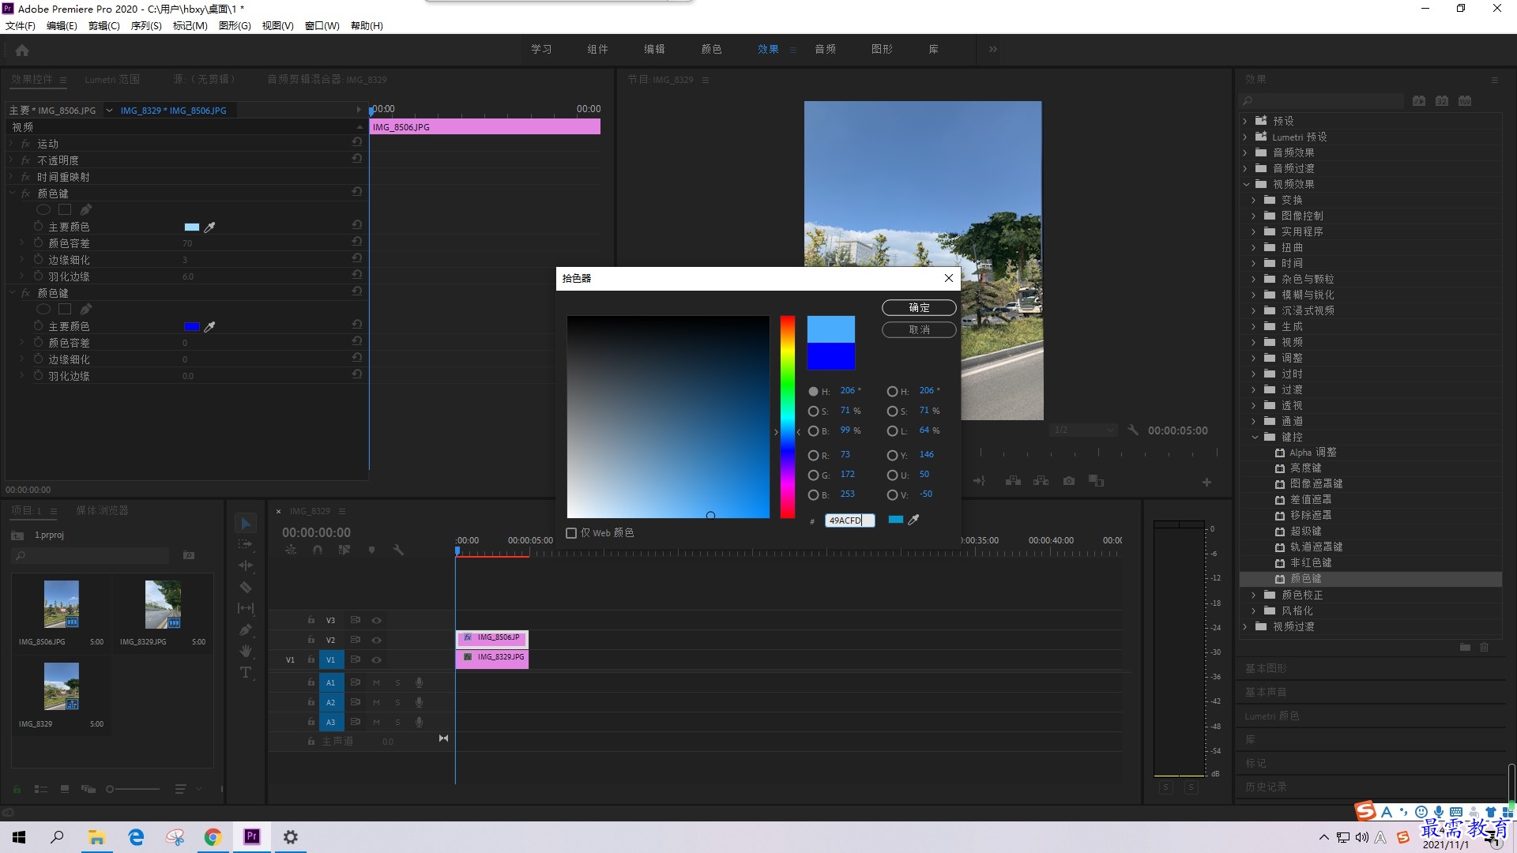Open the 文件(F) menu
Viewport: 1517px width, 853px height.
(21, 25)
